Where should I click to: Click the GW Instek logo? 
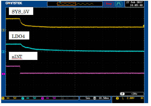pos(14,3)
